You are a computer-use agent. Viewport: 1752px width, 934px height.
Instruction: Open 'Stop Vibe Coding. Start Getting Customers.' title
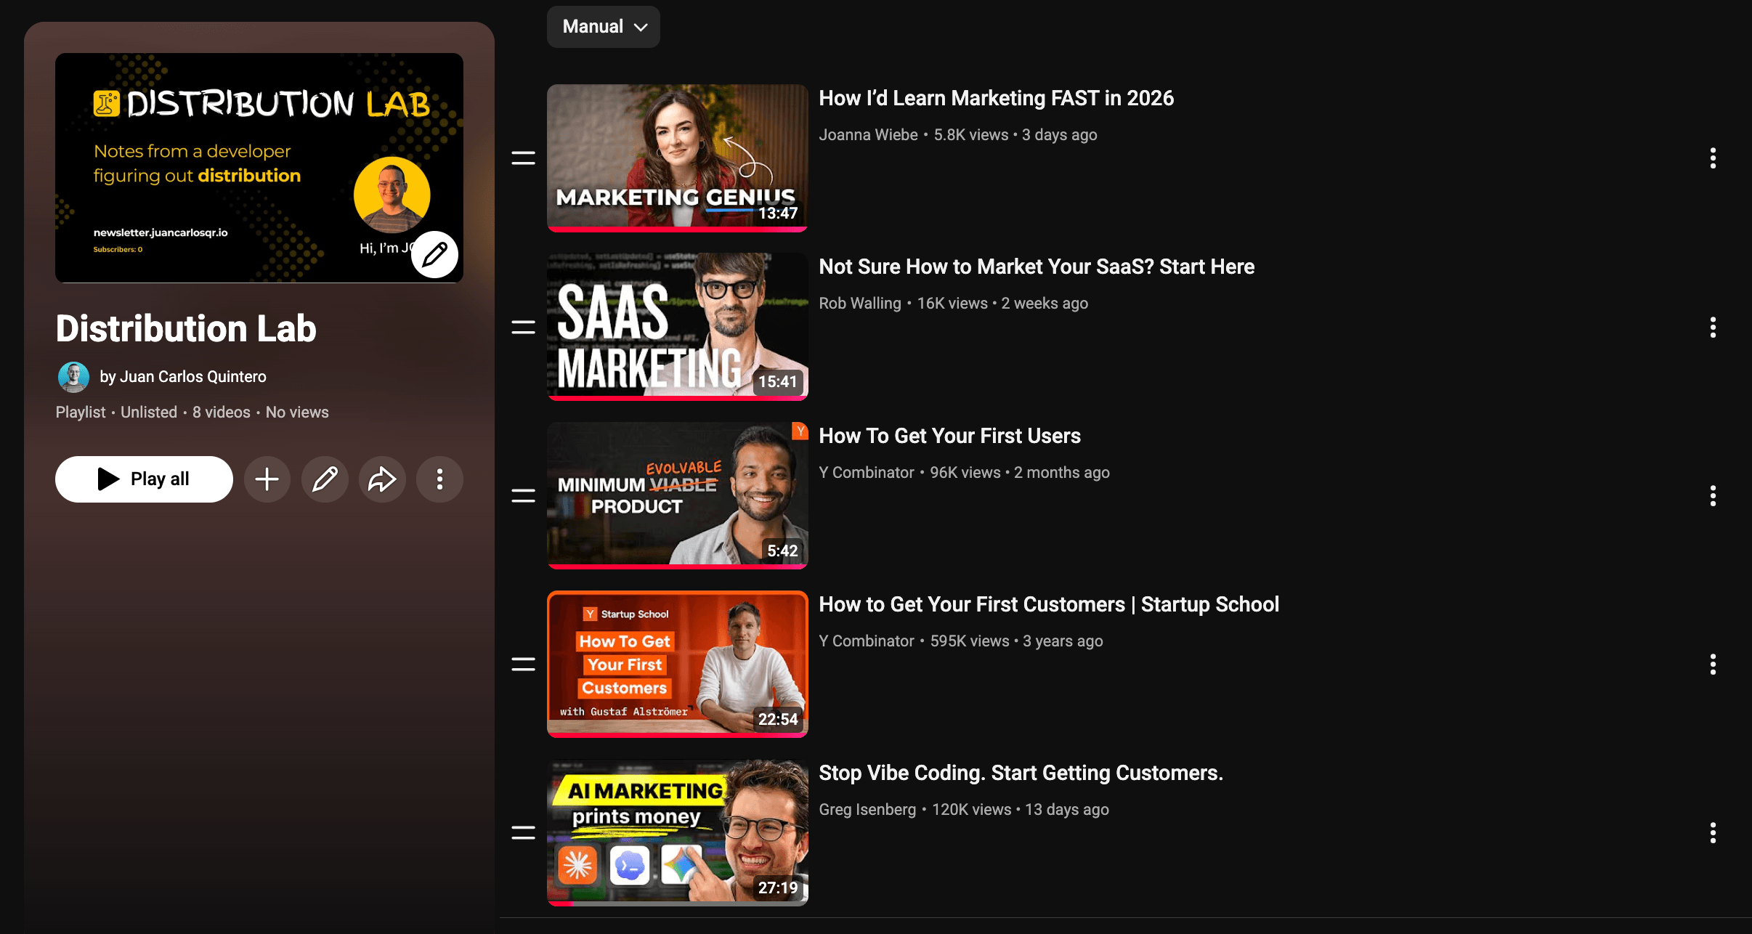tap(1021, 773)
